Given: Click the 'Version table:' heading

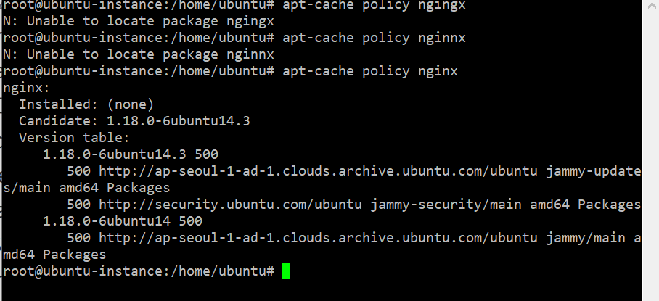Looking at the screenshot, I should coord(74,138).
